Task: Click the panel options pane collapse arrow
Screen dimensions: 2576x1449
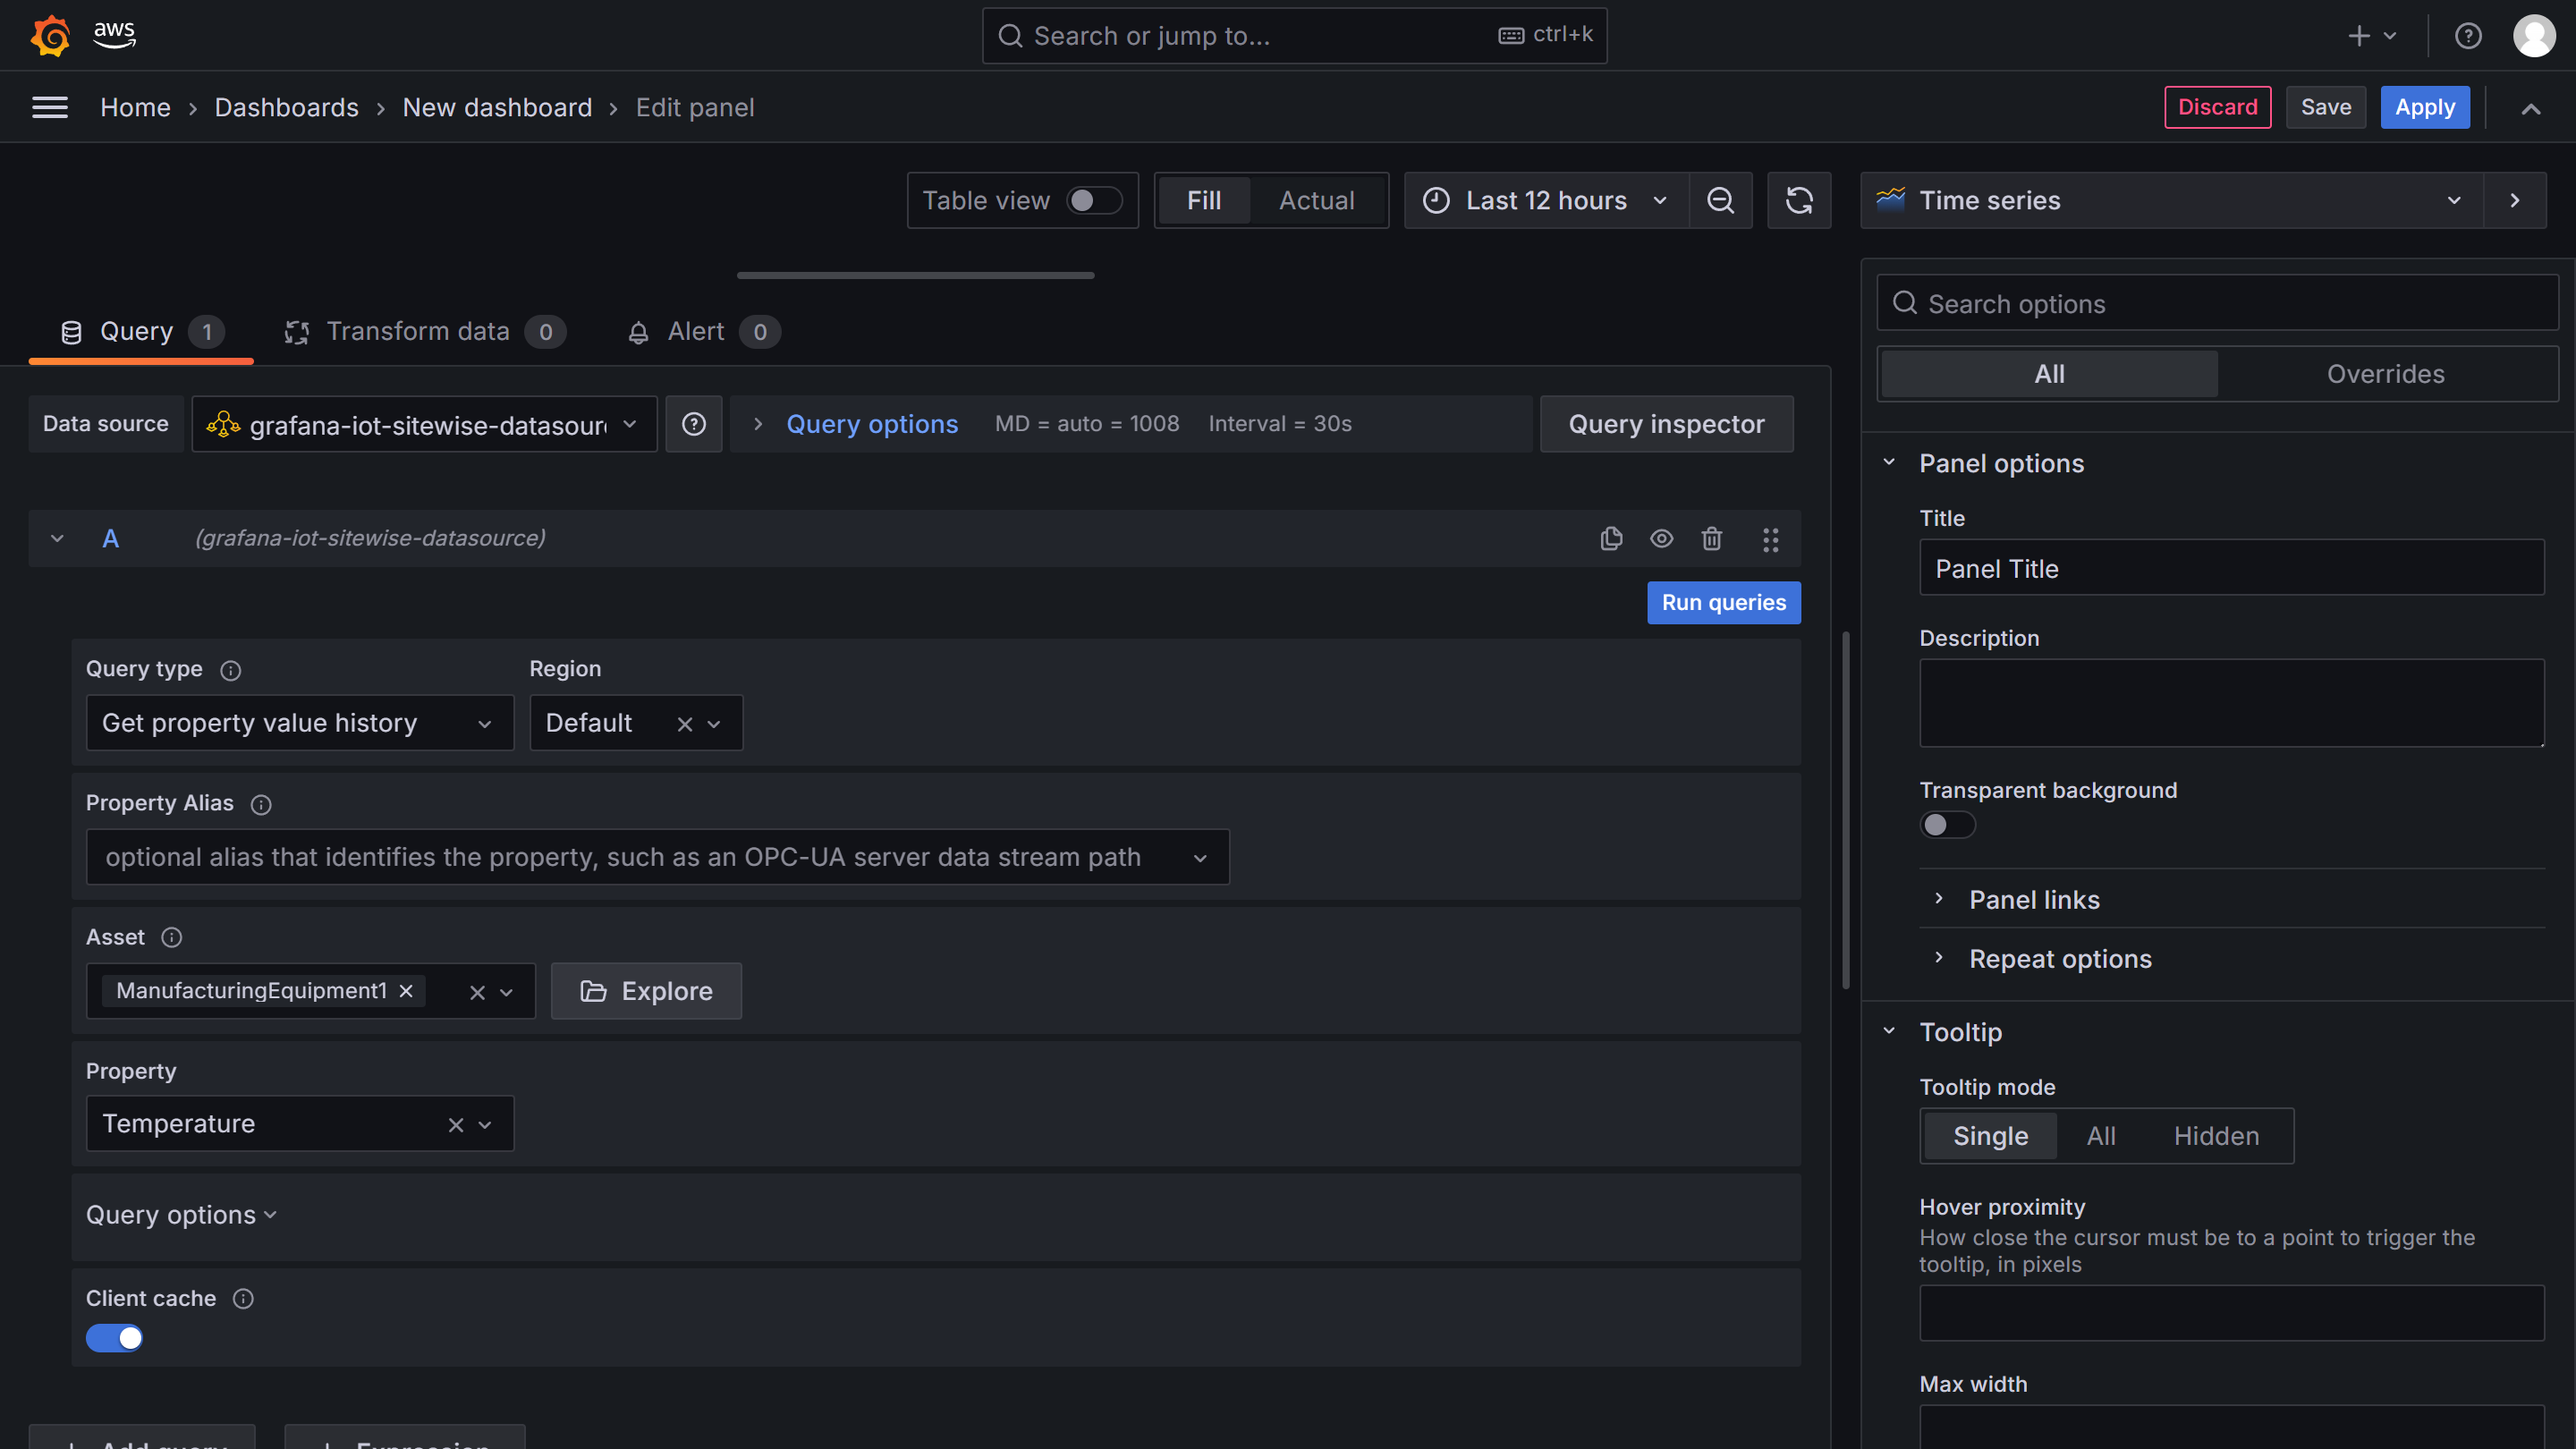Action: point(2514,200)
